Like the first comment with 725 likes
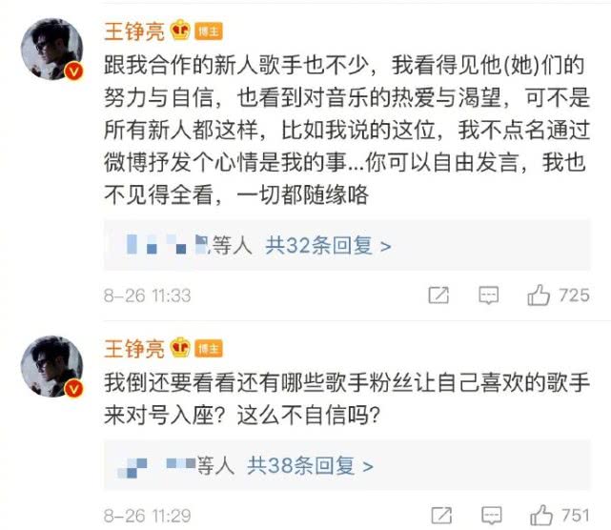This screenshot has height=530, width=611. pos(540,295)
